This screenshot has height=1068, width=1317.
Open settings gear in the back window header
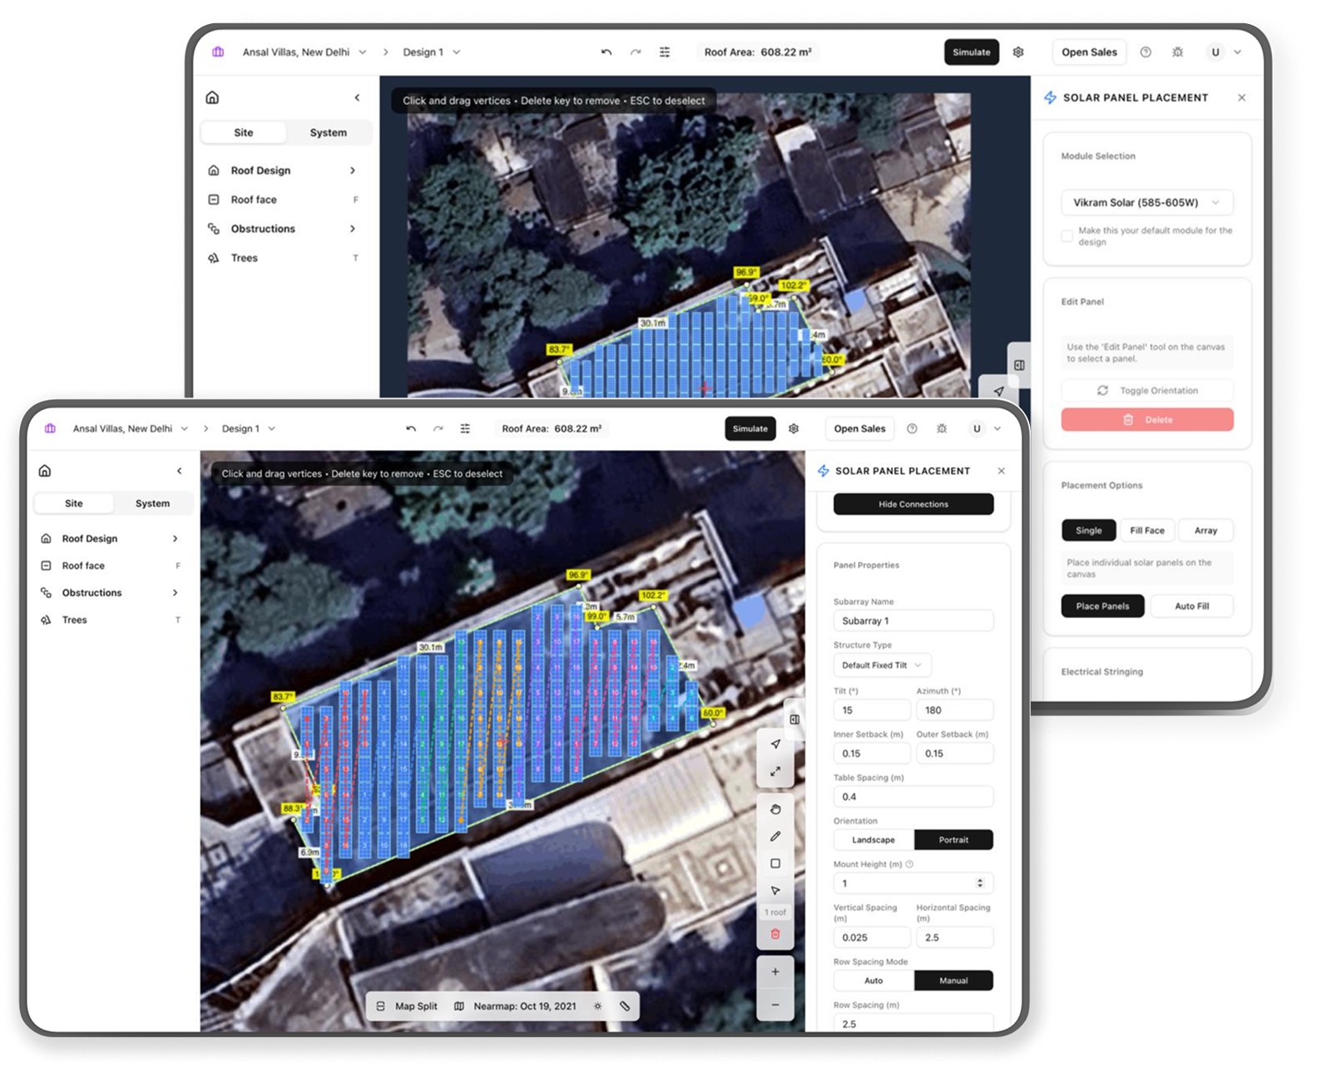(x=1018, y=52)
